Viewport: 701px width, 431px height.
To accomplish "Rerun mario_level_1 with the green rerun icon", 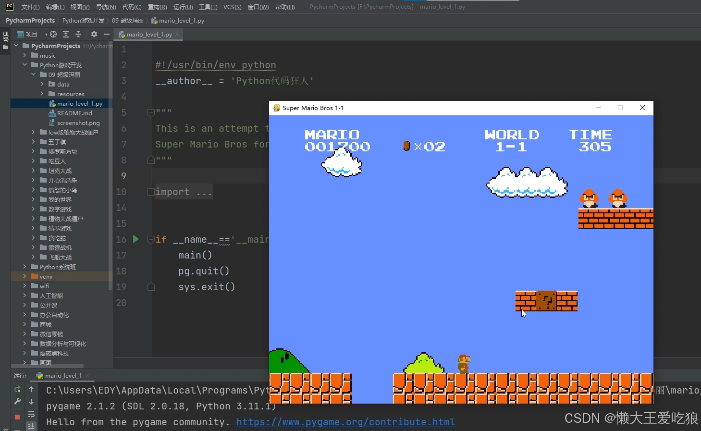I will [x=17, y=389].
